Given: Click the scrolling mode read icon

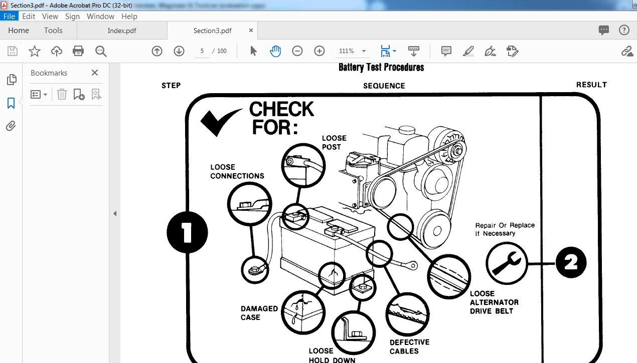Looking at the screenshot, I should tap(414, 51).
